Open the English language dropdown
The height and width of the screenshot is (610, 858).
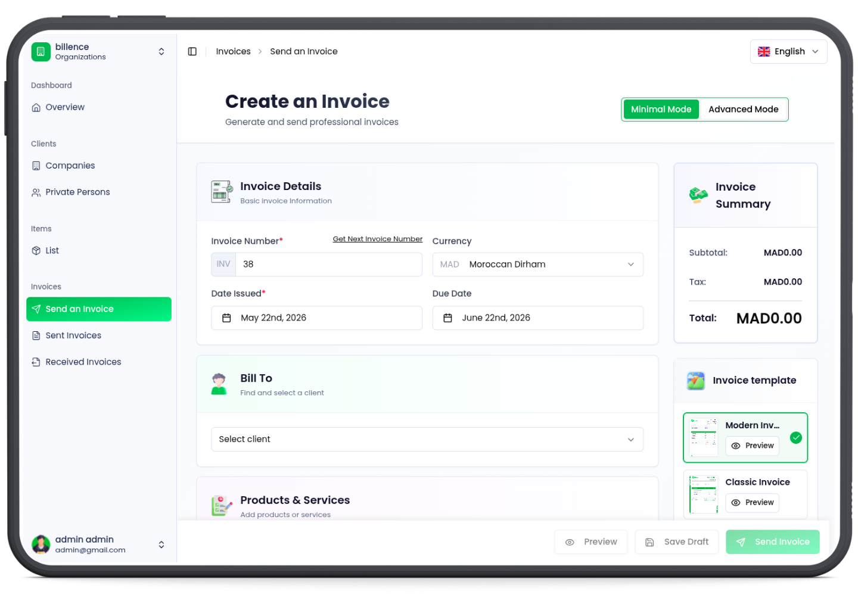coord(788,52)
